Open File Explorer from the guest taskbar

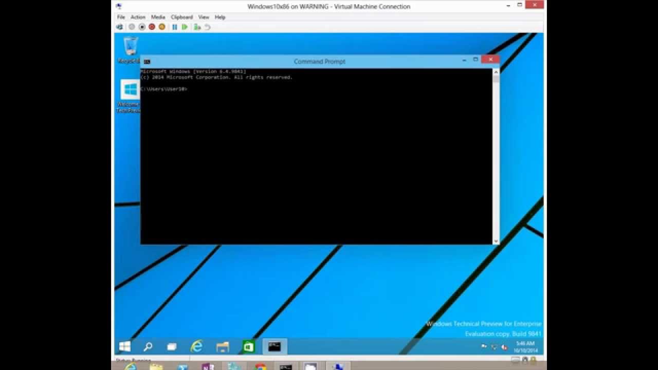point(223,347)
